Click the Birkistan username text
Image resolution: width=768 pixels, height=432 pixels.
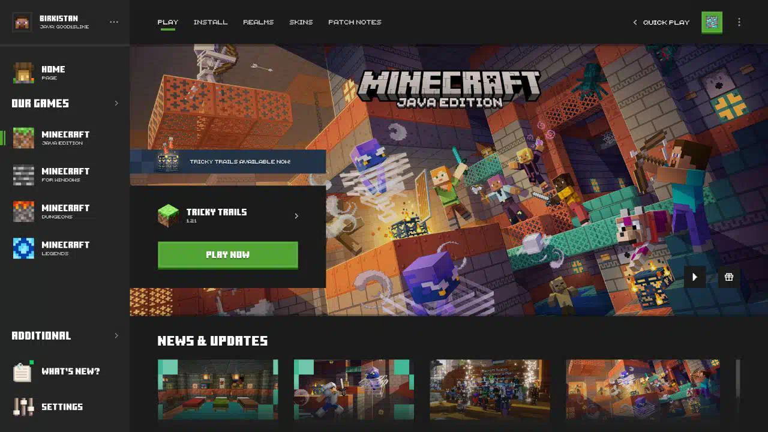(x=59, y=19)
